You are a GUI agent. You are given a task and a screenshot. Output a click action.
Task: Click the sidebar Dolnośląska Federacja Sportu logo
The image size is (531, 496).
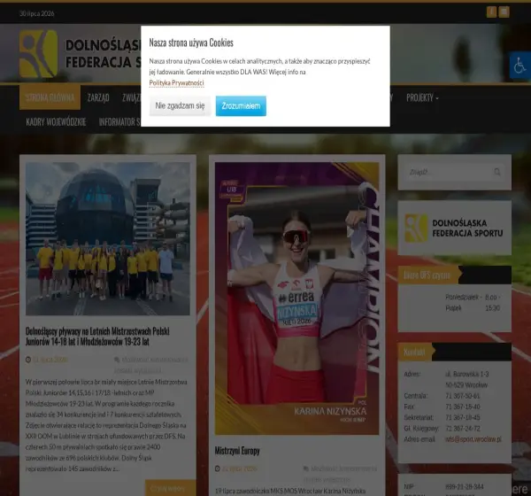pos(454,228)
